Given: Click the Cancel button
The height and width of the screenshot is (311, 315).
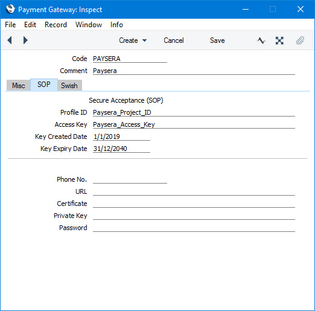Looking at the screenshot, I should [174, 40].
